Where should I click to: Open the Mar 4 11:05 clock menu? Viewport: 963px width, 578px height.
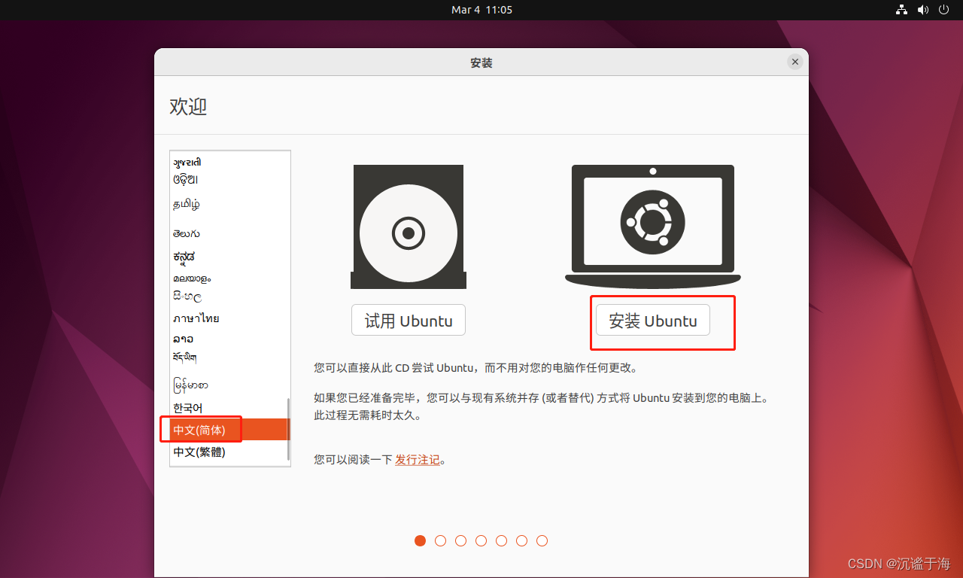(x=481, y=10)
